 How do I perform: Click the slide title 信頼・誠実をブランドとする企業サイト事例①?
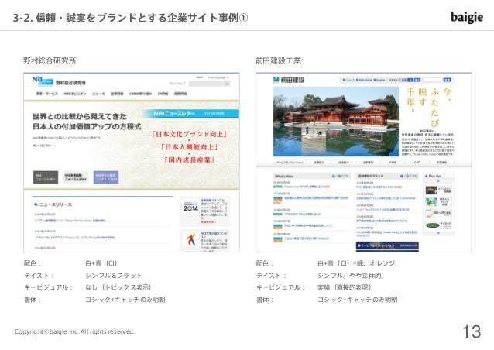142,18
